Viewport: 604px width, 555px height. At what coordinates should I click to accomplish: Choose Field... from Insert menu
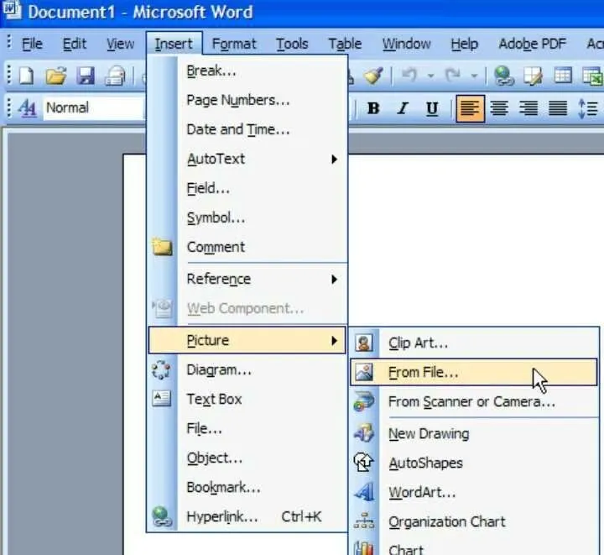pyautogui.click(x=247, y=188)
